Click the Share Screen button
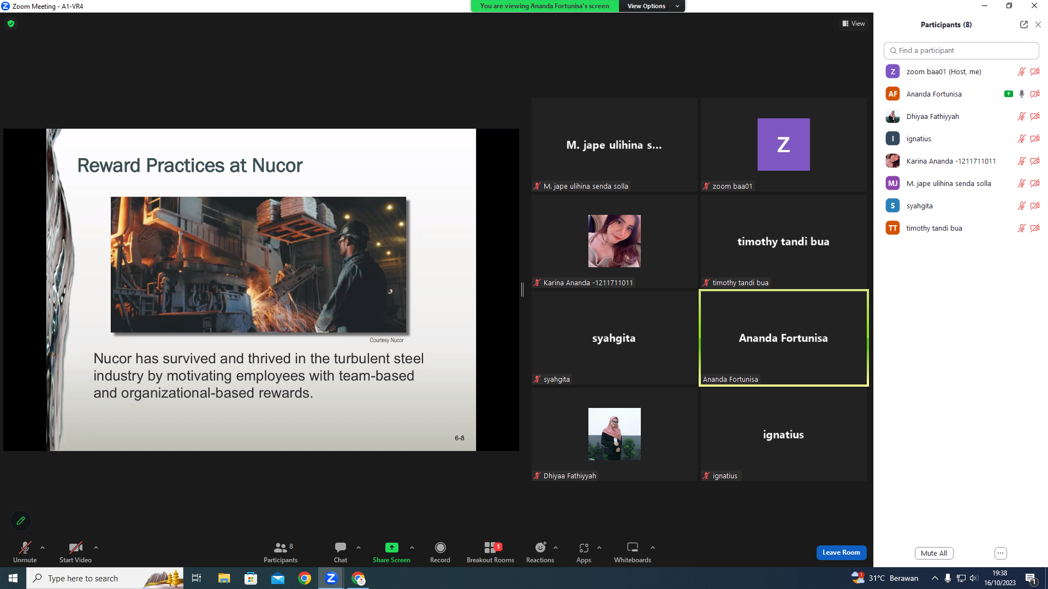Image resolution: width=1048 pixels, height=589 pixels. point(391,552)
